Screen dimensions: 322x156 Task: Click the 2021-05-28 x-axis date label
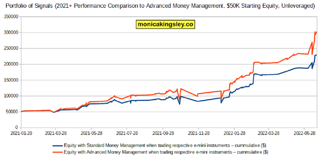point(91,133)
